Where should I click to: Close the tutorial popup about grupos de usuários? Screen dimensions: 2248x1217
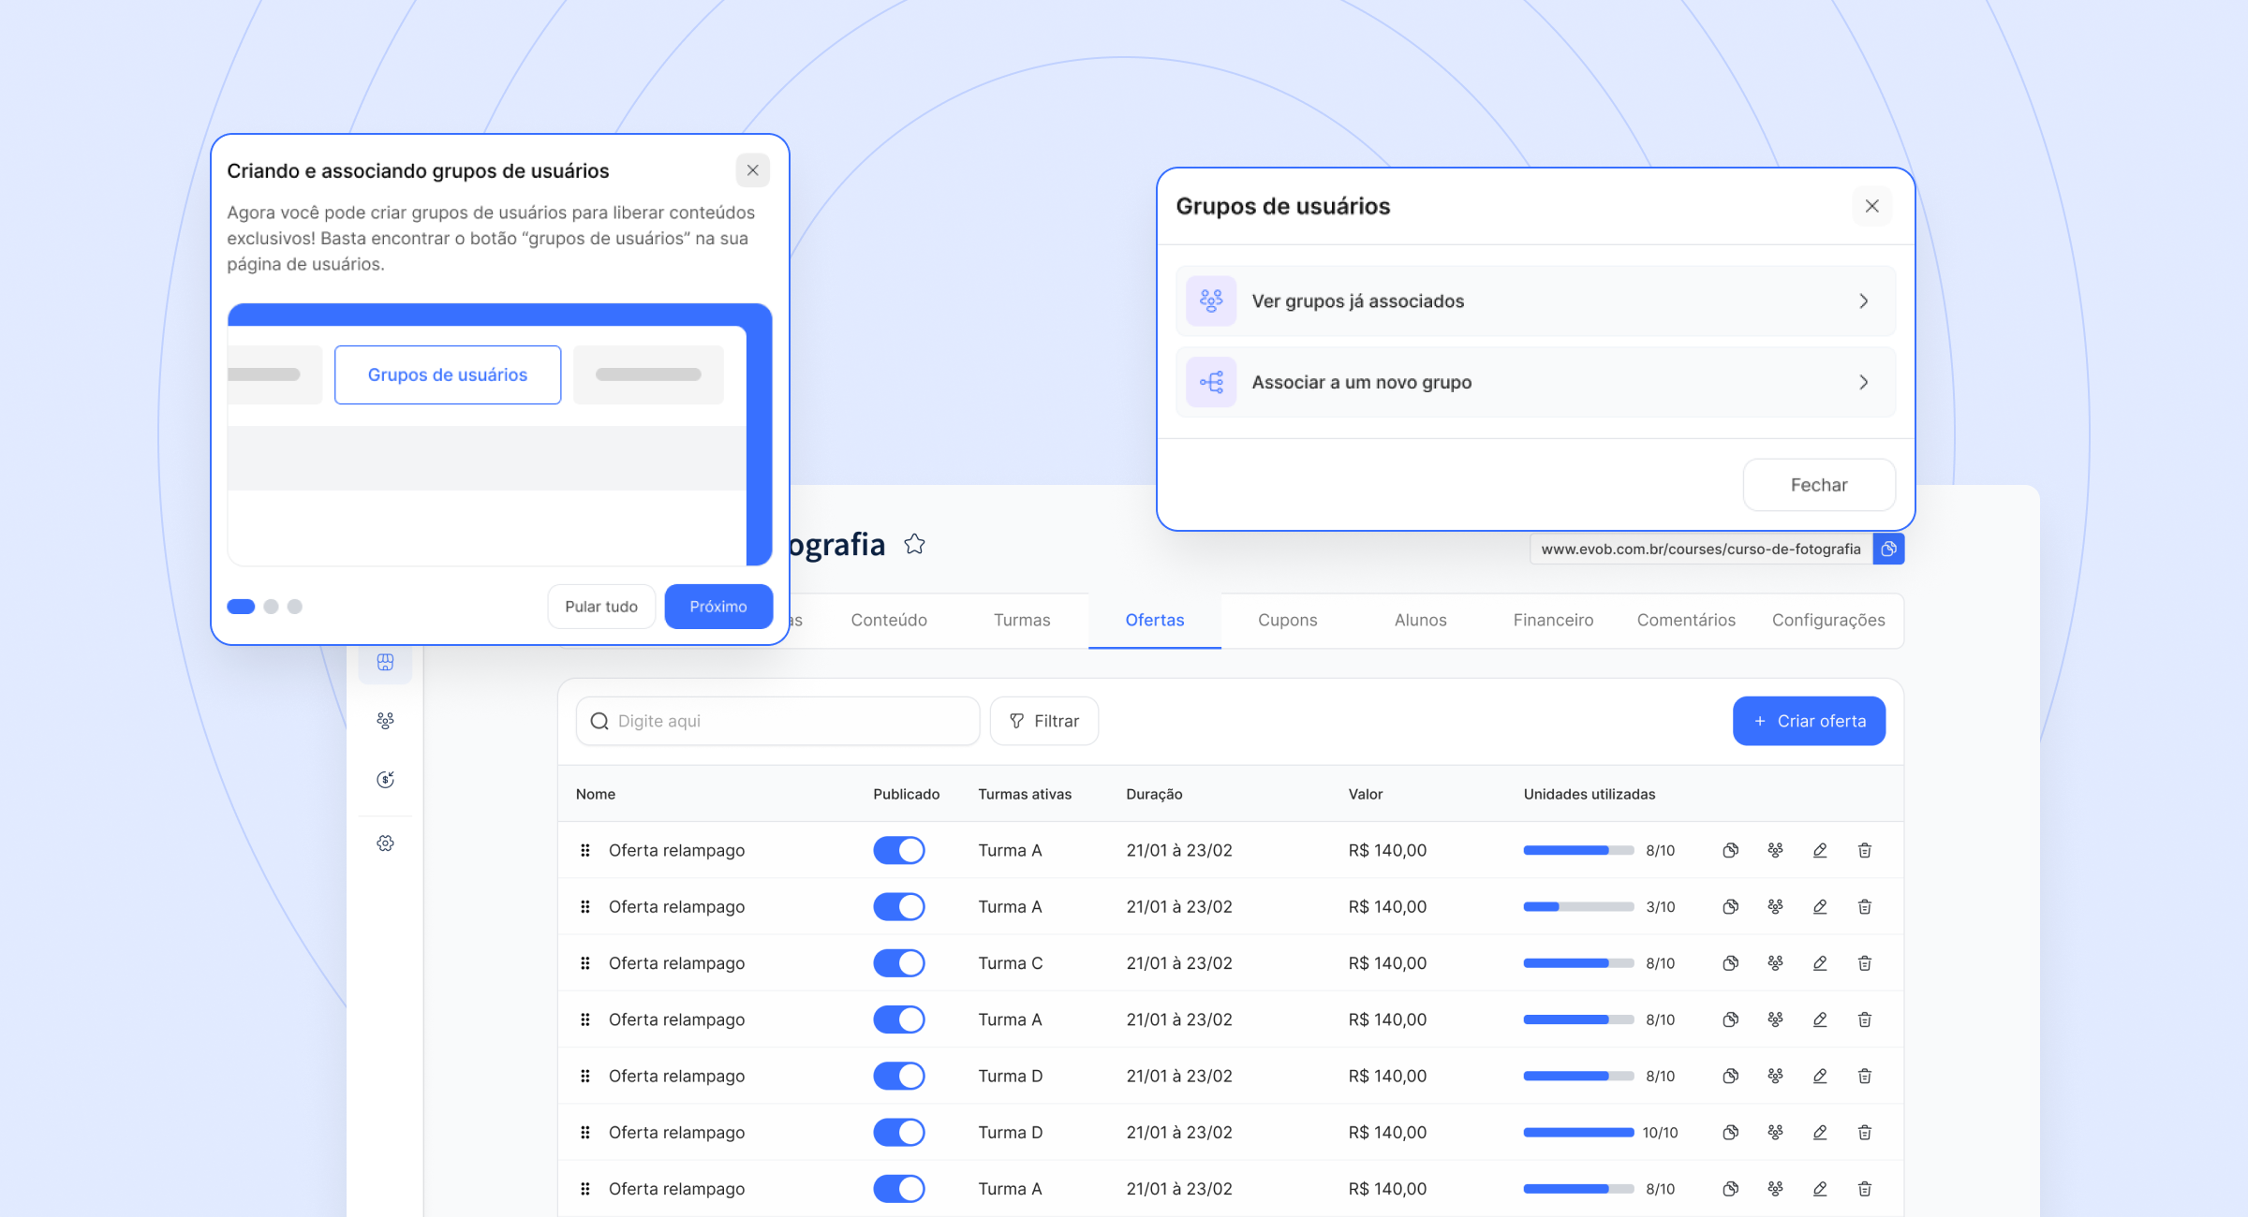tap(752, 170)
